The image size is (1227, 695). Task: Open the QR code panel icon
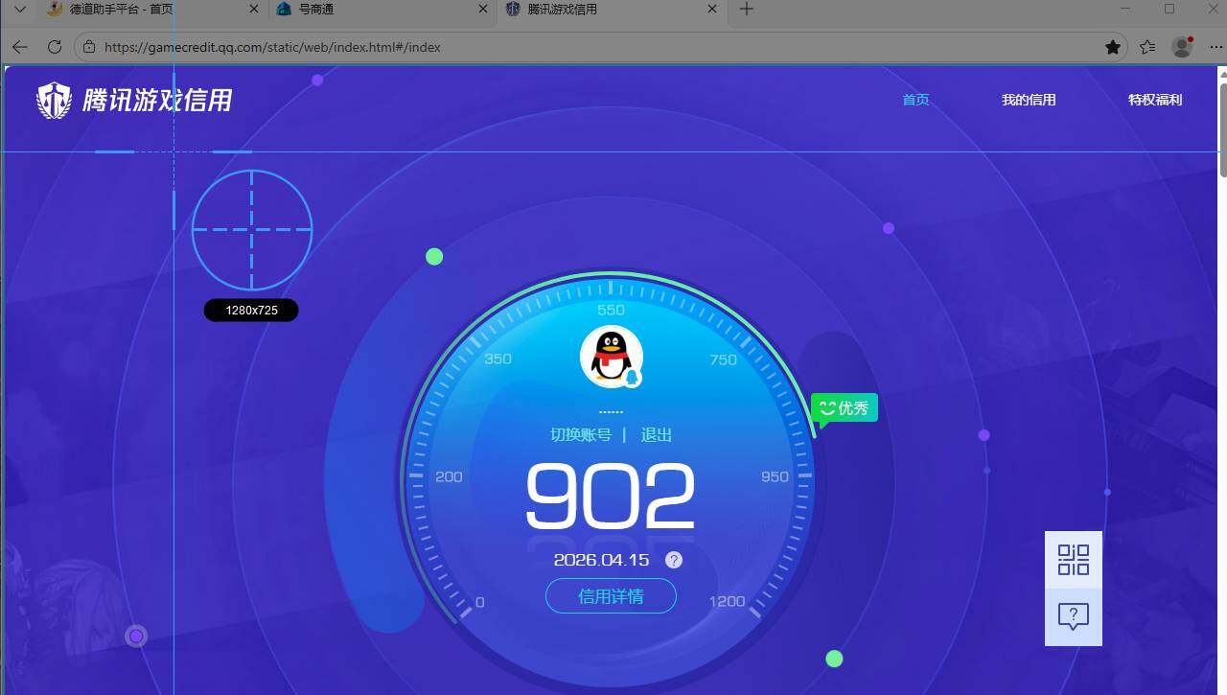1073,559
